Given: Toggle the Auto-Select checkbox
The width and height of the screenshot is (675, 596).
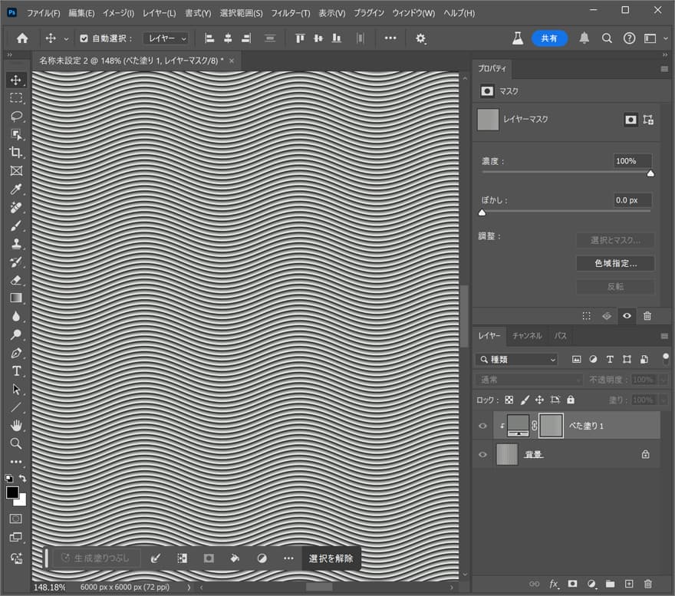Looking at the screenshot, I should (x=84, y=38).
